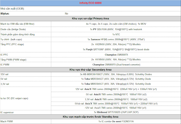Screen dimensions: 181x124
Task: Click 'Khu vực mạch cấp trước 5vsb/ Standby Area' header
Action: point(90,117)
